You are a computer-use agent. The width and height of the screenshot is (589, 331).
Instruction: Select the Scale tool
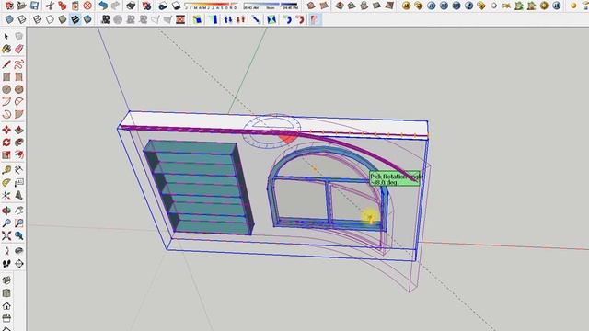[6, 154]
